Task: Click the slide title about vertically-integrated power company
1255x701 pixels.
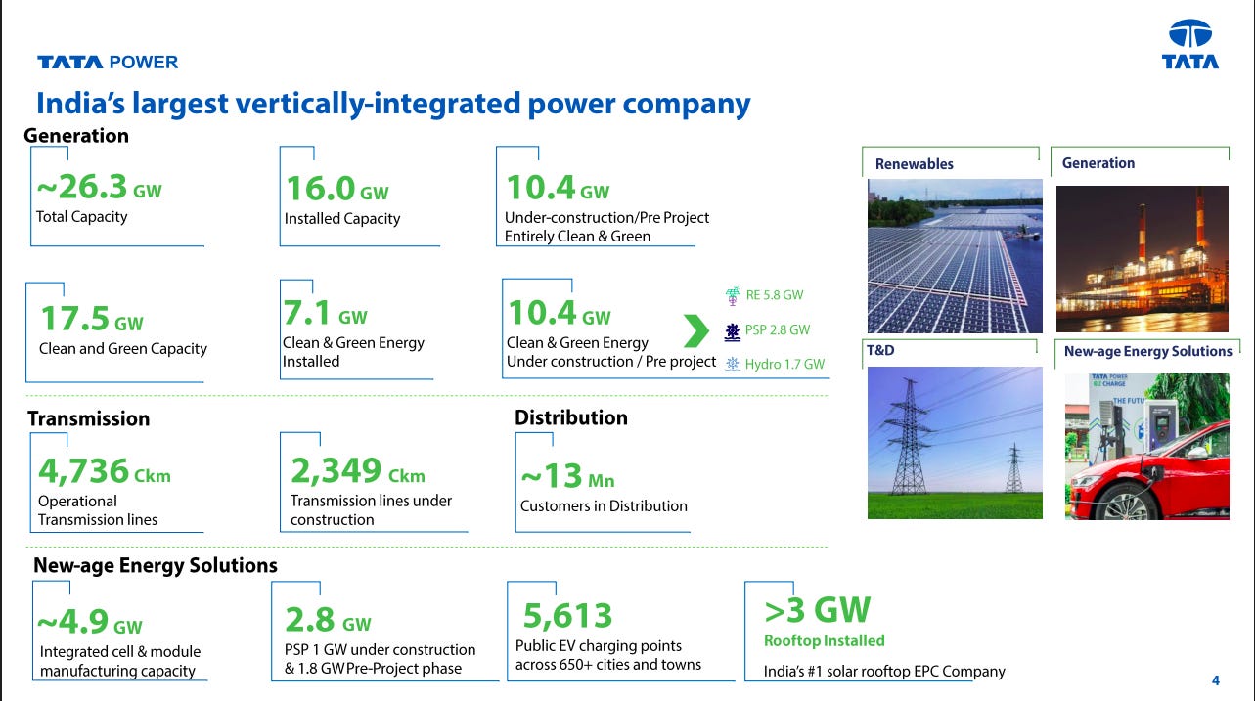Action: pos(393,104)
